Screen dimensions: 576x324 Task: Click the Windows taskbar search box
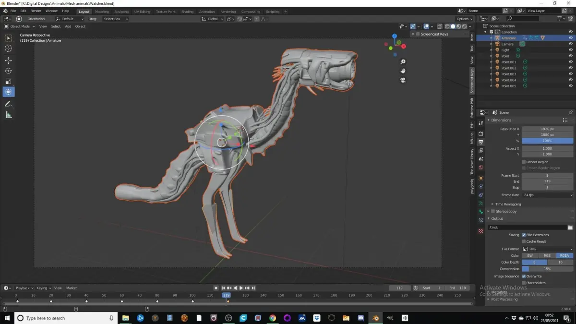coord(66,318)
